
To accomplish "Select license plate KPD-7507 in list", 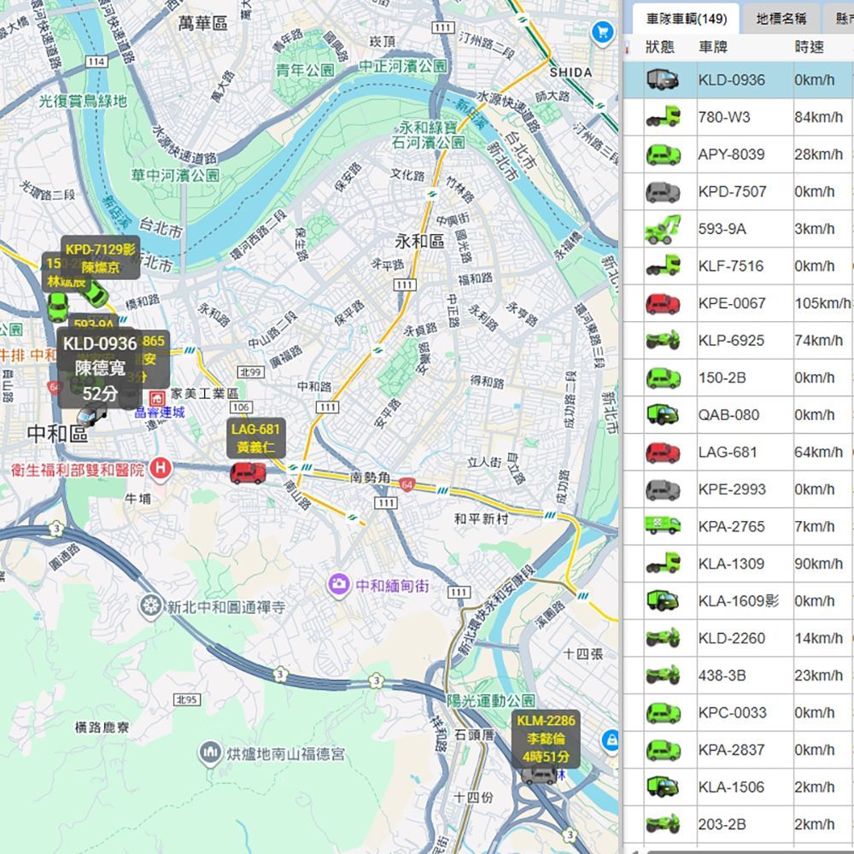I will coord(732,191).
